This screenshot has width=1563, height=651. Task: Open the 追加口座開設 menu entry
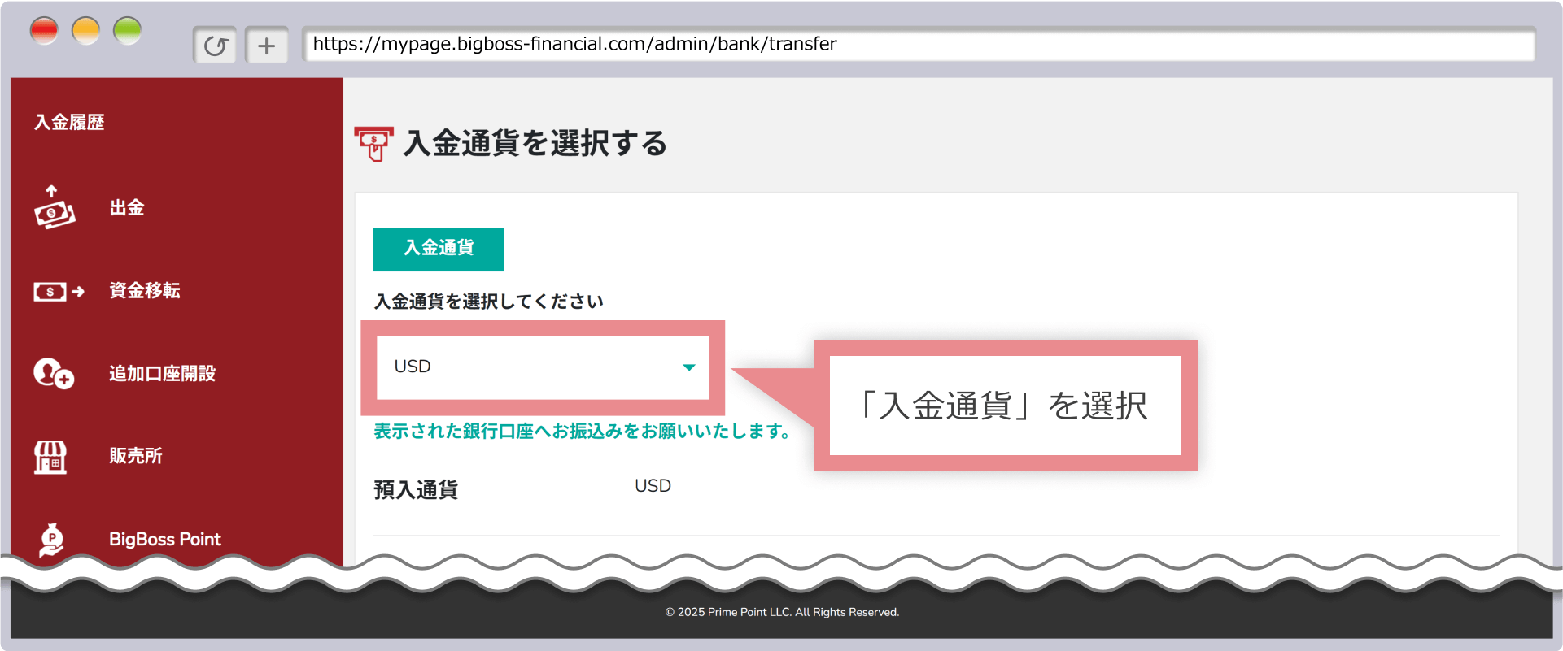click(x=162, y=374)
